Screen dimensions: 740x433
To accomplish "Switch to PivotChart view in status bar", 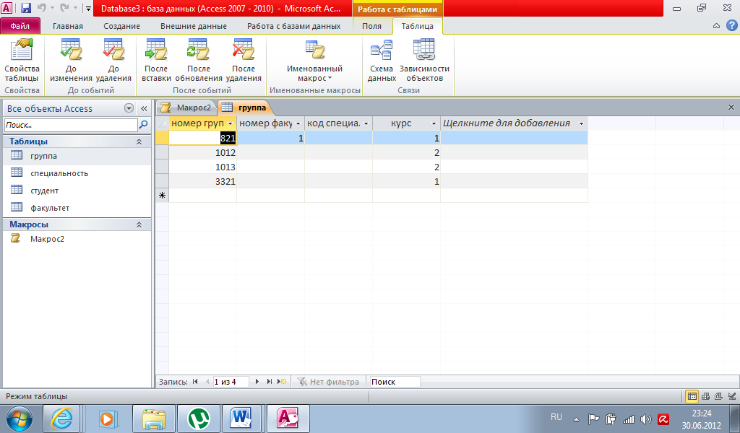I will pos(719,396).
